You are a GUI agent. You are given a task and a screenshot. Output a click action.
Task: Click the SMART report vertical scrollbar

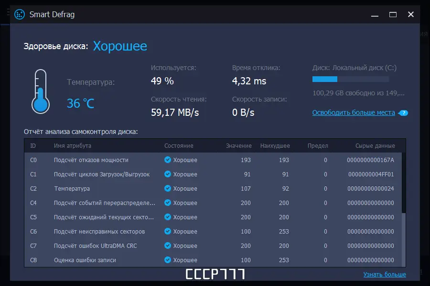(404, 238)
